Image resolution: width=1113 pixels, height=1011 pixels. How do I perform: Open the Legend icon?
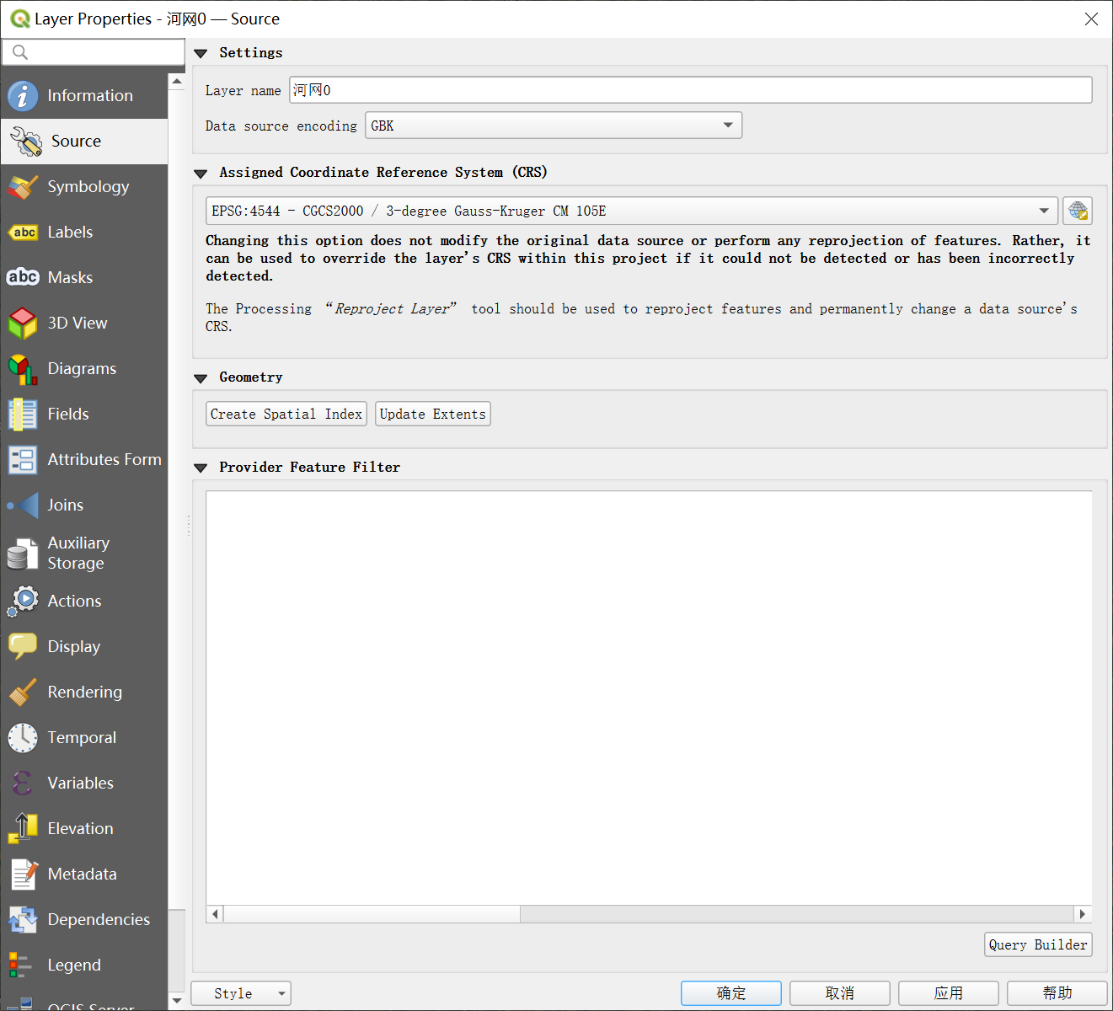click(20, 966)
